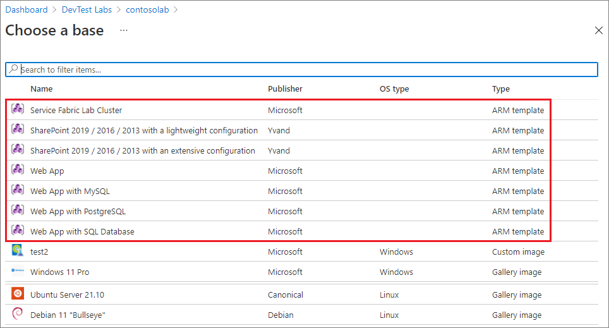Image resolution: width=609 pixels, height=328 pixels.
Task: Click the icon for SharePoint lightweight configuration
Action: tap(18, 129)
